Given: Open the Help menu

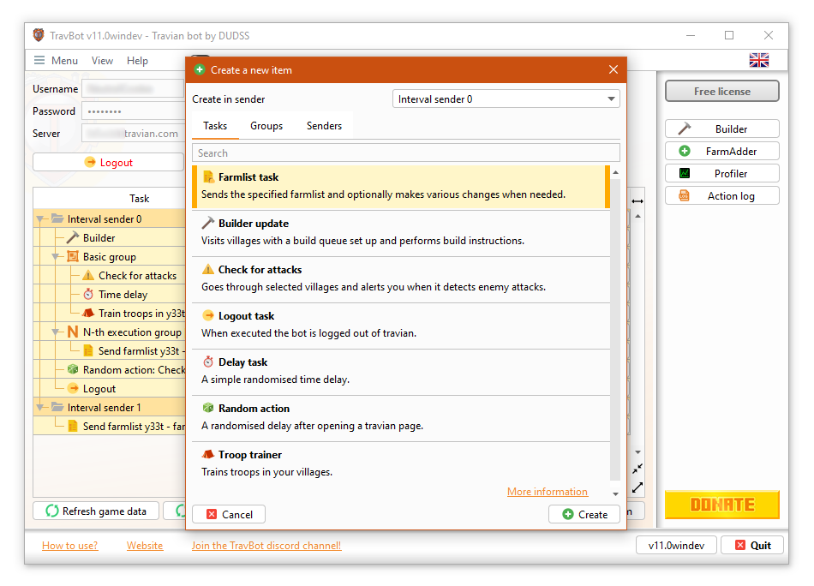Looking at the screenshot, I should (138, 60).
